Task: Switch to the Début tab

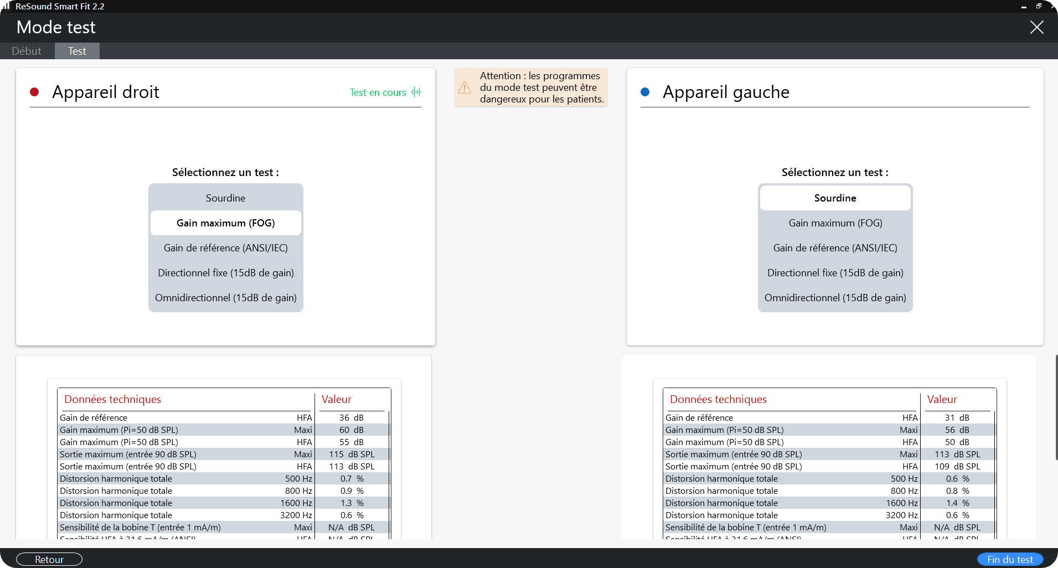Action: (x=27, y=51)
